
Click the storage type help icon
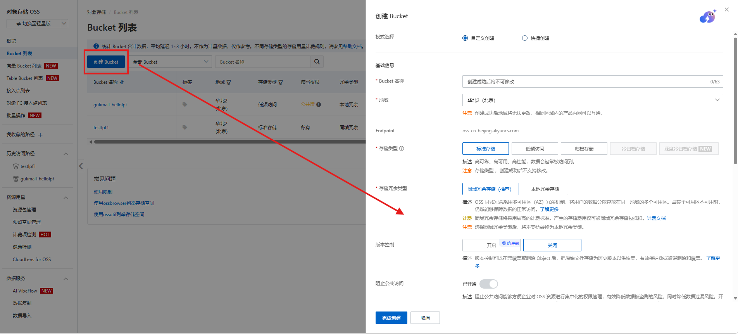click(402, 149)
